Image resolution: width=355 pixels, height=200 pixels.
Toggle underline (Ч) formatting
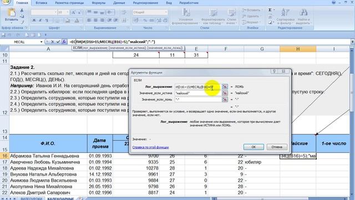click(x=47, y=21)
